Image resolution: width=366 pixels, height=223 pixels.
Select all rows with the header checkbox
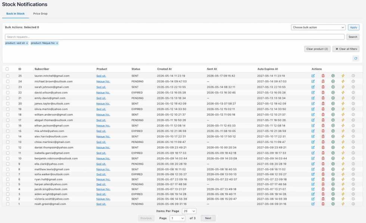pos(7,69)
